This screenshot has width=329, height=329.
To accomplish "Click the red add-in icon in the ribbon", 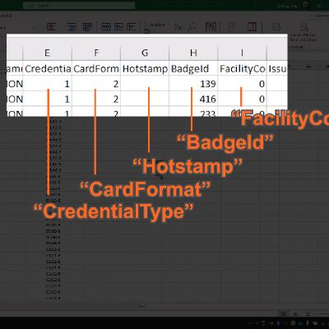I will click(253, 27).
